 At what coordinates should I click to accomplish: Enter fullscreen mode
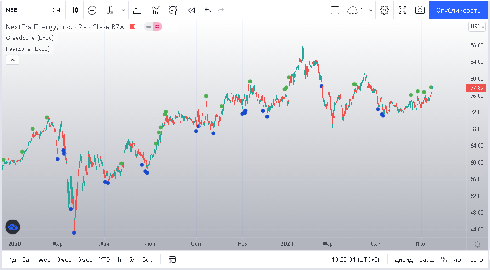pyautogui.click(x=402, y=10)
